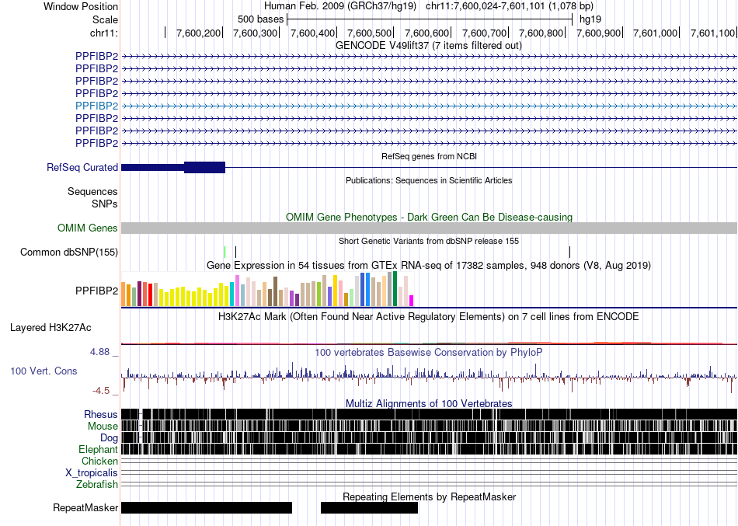
Task: Click the 'Gene Expression in 54 tissues' title
Action: click(429, 266)
